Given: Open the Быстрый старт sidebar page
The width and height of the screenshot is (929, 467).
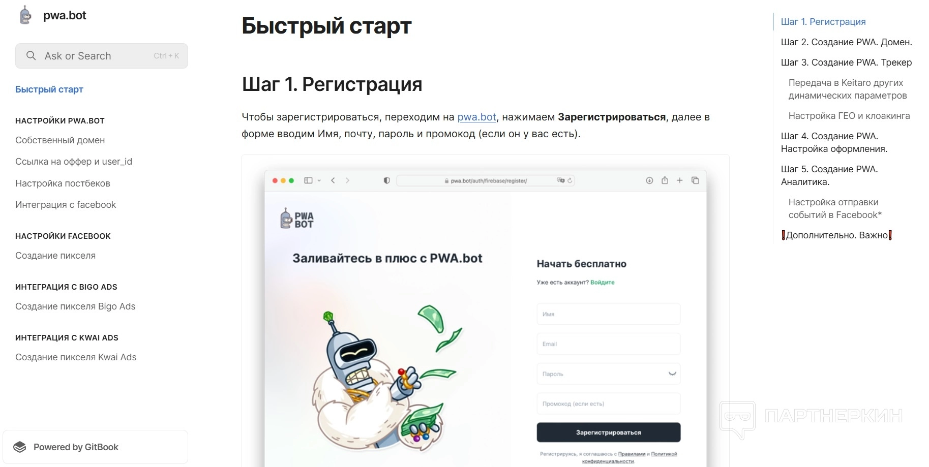Looking at the screenshot, I should click(49, 89).
